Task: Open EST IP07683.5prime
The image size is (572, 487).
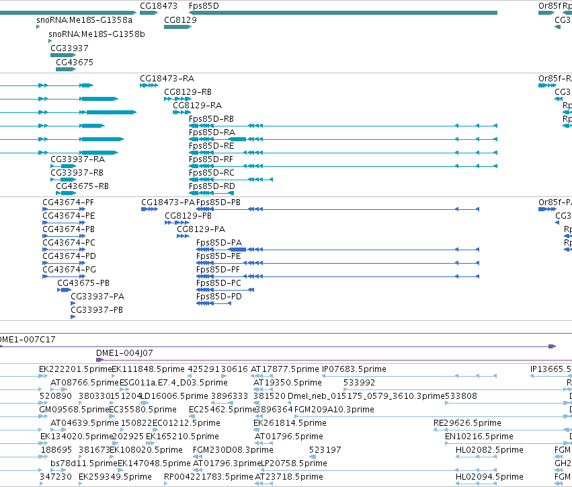Action: 354,369
